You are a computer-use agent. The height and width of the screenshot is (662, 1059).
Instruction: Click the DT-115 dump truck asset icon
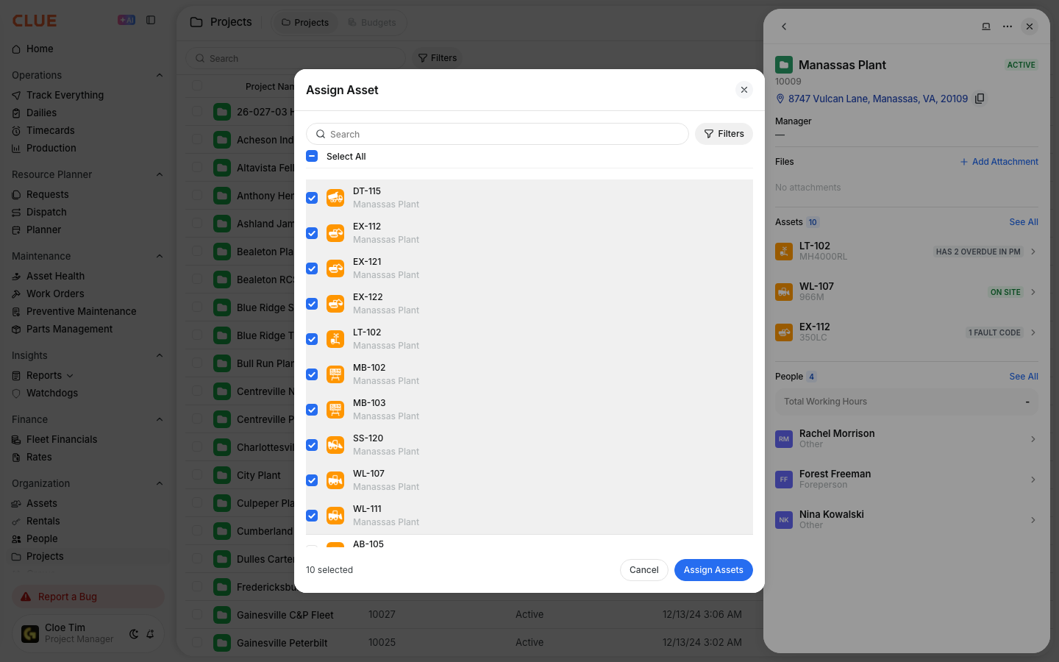coord(335,198)
